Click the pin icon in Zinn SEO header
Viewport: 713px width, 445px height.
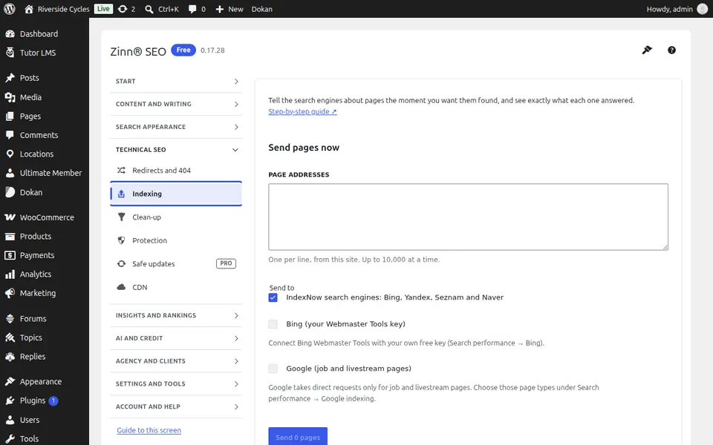coord(647,50)
